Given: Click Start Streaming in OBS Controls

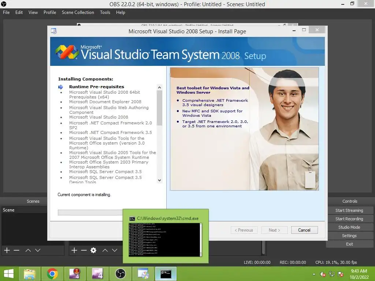Looking at the screenshot, I should 349,210.
